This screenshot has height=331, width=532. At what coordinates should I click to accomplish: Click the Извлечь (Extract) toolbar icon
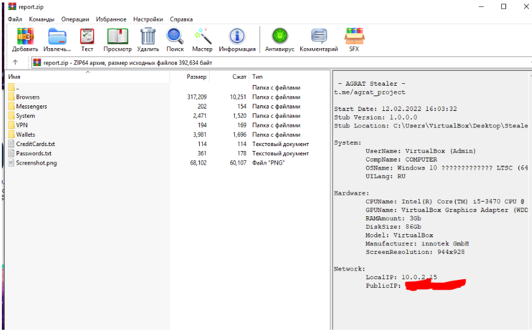point(57,36)
